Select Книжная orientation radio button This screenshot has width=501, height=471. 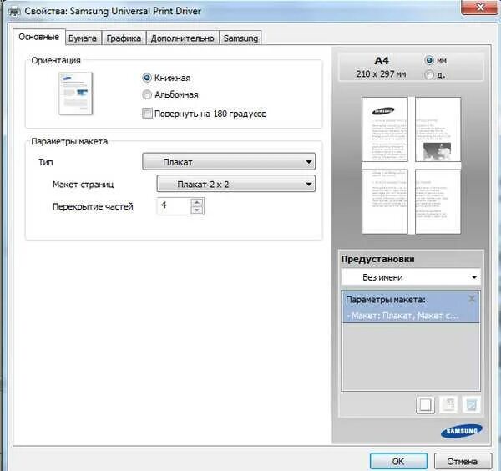point(147,78)
